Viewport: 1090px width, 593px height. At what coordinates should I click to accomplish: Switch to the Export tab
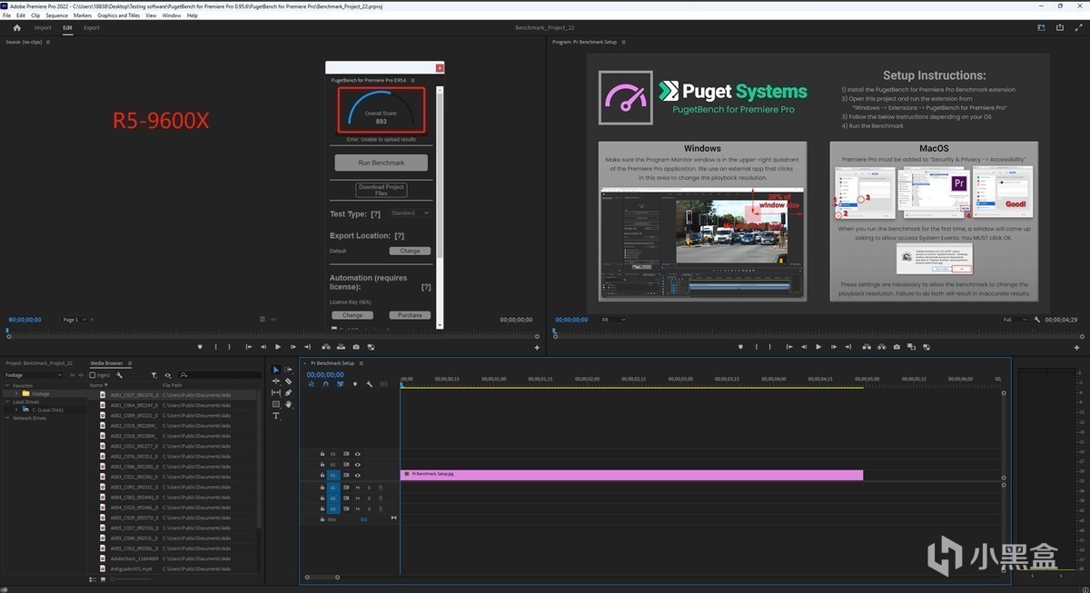pos(92,28)
